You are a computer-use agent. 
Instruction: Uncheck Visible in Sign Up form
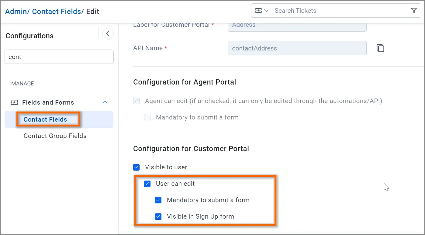tap(158, 216)
